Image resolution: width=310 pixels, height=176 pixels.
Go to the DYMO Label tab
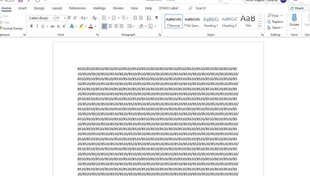click(x=169, y=8)
